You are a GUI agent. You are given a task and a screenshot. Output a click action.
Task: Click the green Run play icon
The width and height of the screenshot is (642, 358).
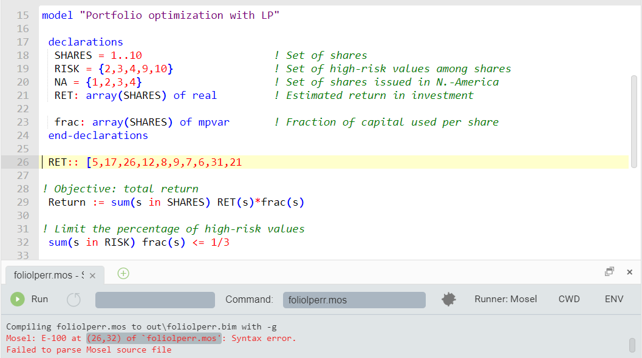coord(17,299)
